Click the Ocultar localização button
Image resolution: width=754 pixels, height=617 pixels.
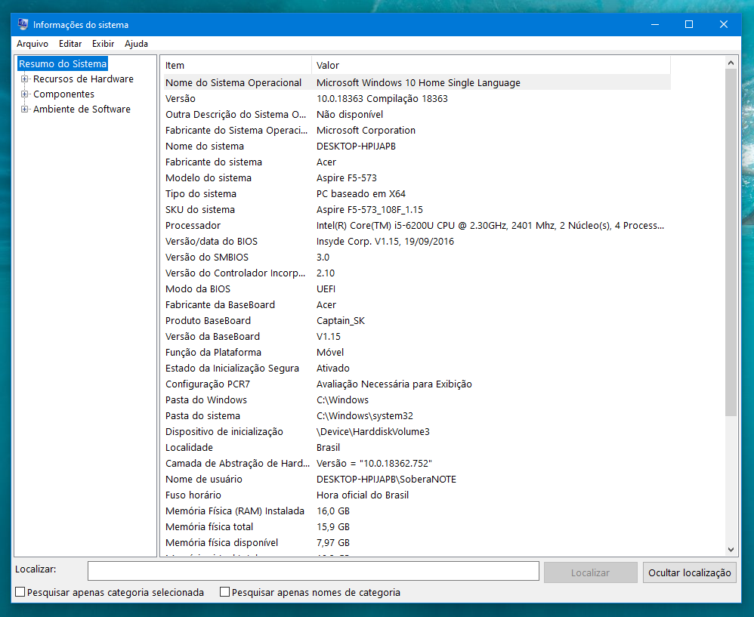(x=690, y=572)
